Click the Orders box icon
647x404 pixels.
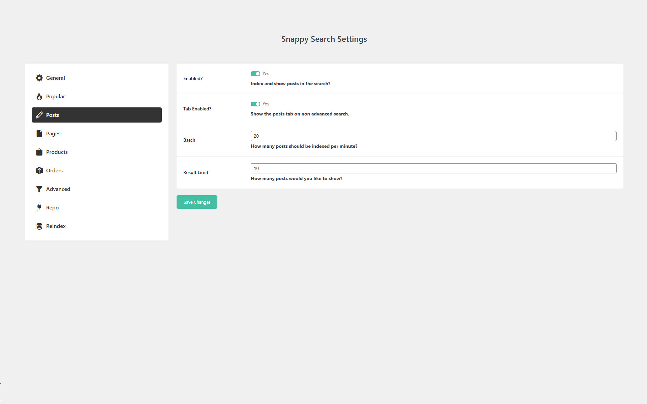coord(39,170)
